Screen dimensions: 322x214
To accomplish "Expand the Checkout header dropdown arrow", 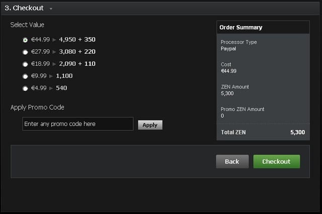I will click(x=51, y=9).
